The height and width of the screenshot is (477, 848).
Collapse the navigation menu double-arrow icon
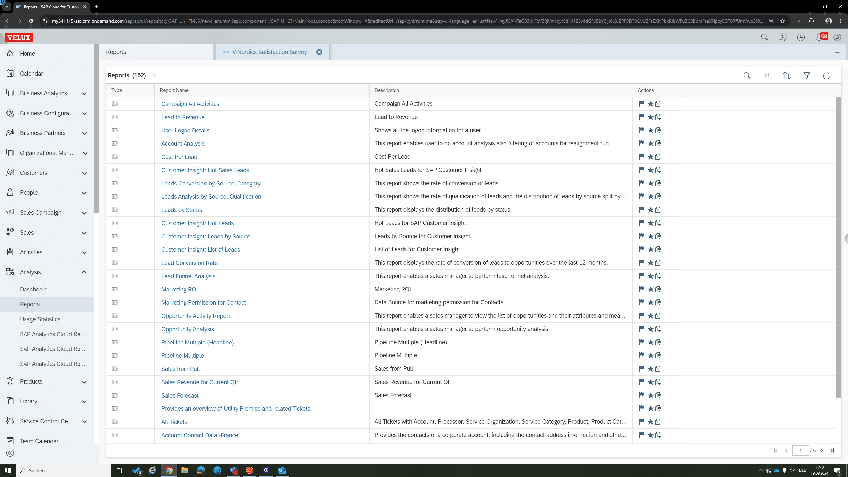pyautogui.click(x=10, y=453)
